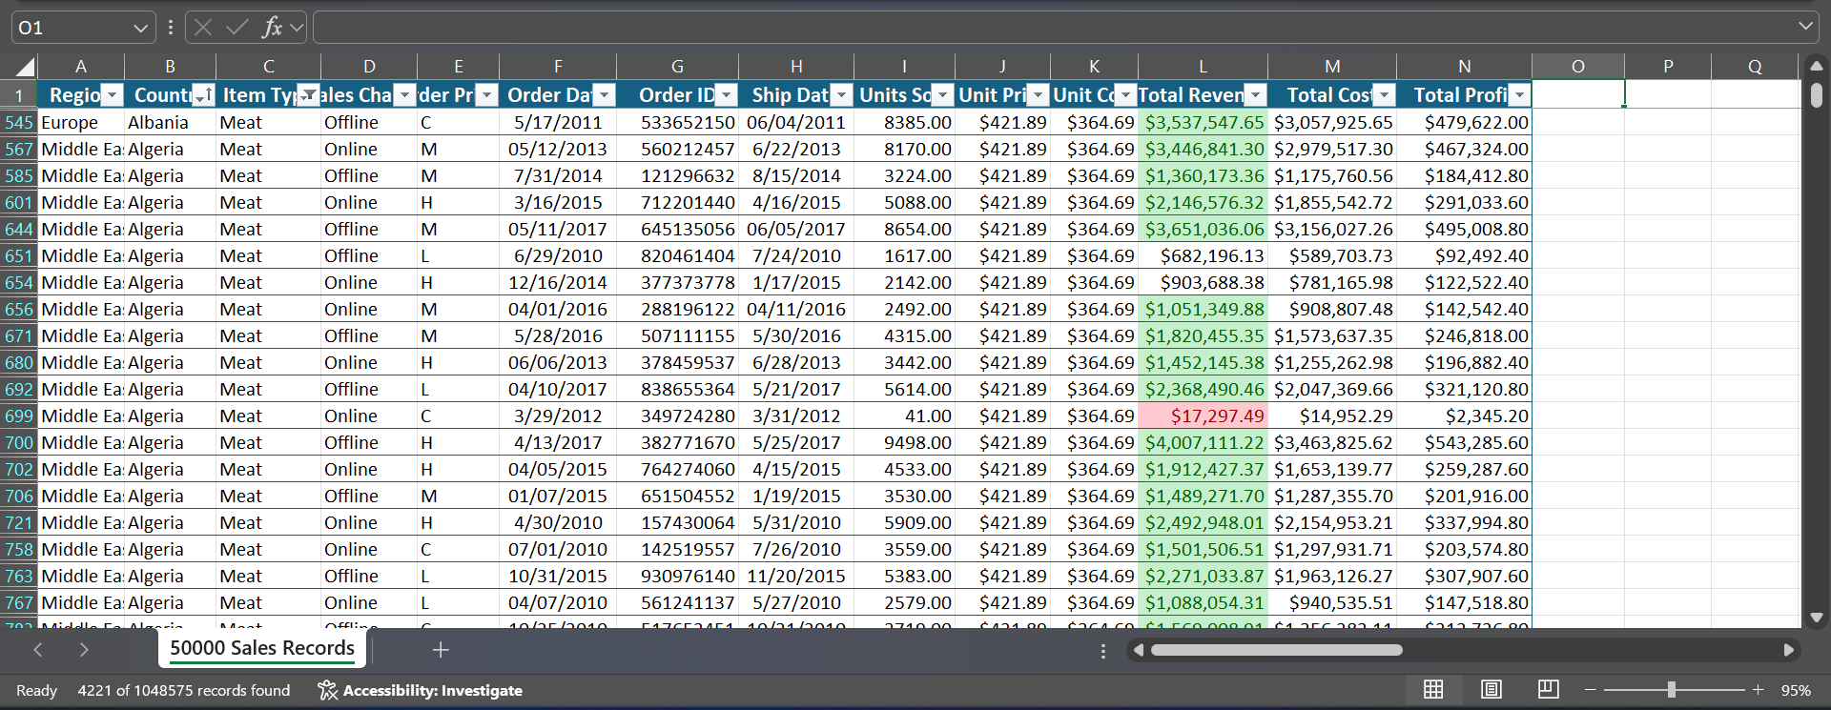This screenshot has height=710, width=1831.
Task: Click the Cancel formula X icon
Action: 203,28
